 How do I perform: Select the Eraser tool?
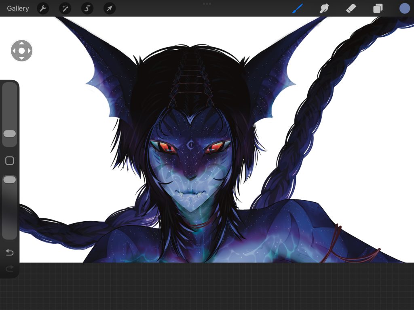(x=351, y=8)
